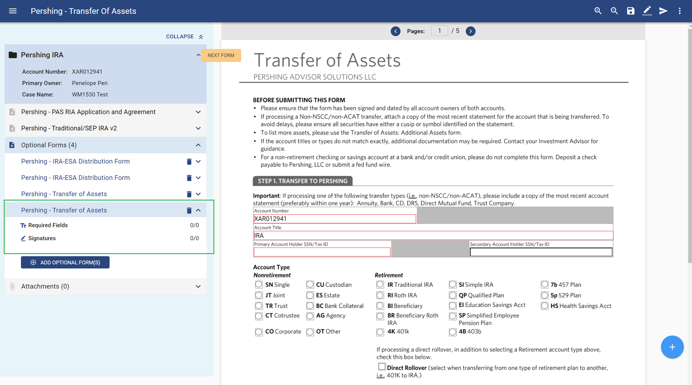Click the Account Number field
This screenshot has width=692, height=385.
tap(335, 219)
